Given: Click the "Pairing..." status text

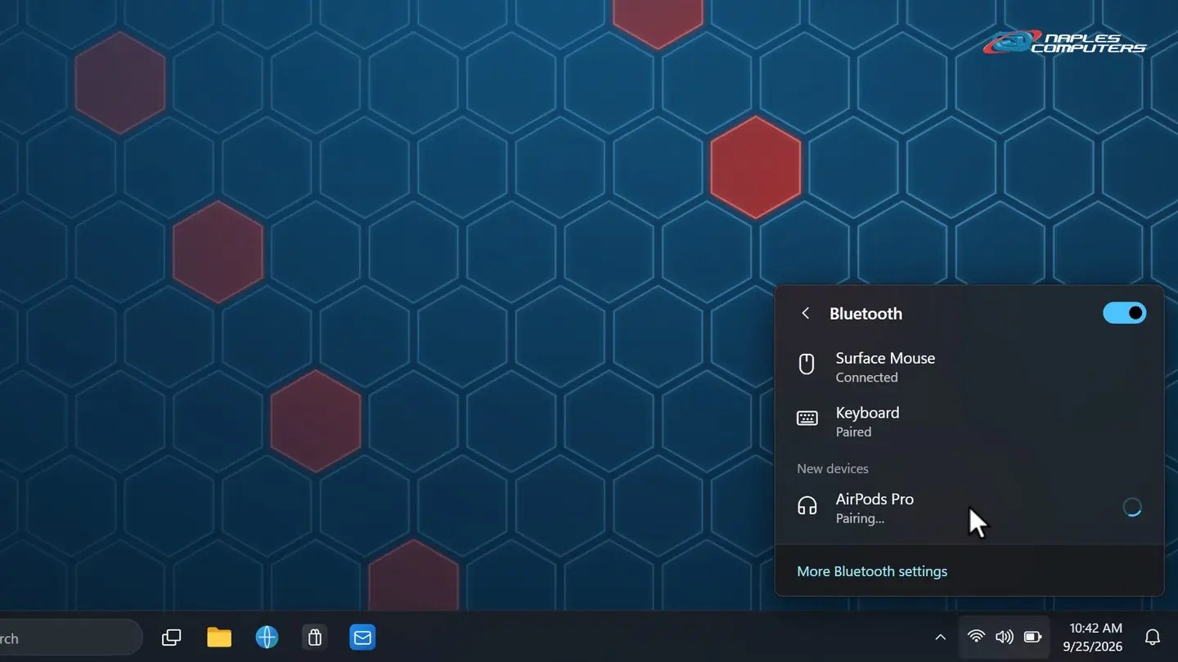Looking at the screenshot, I should (x=860, y=519).
